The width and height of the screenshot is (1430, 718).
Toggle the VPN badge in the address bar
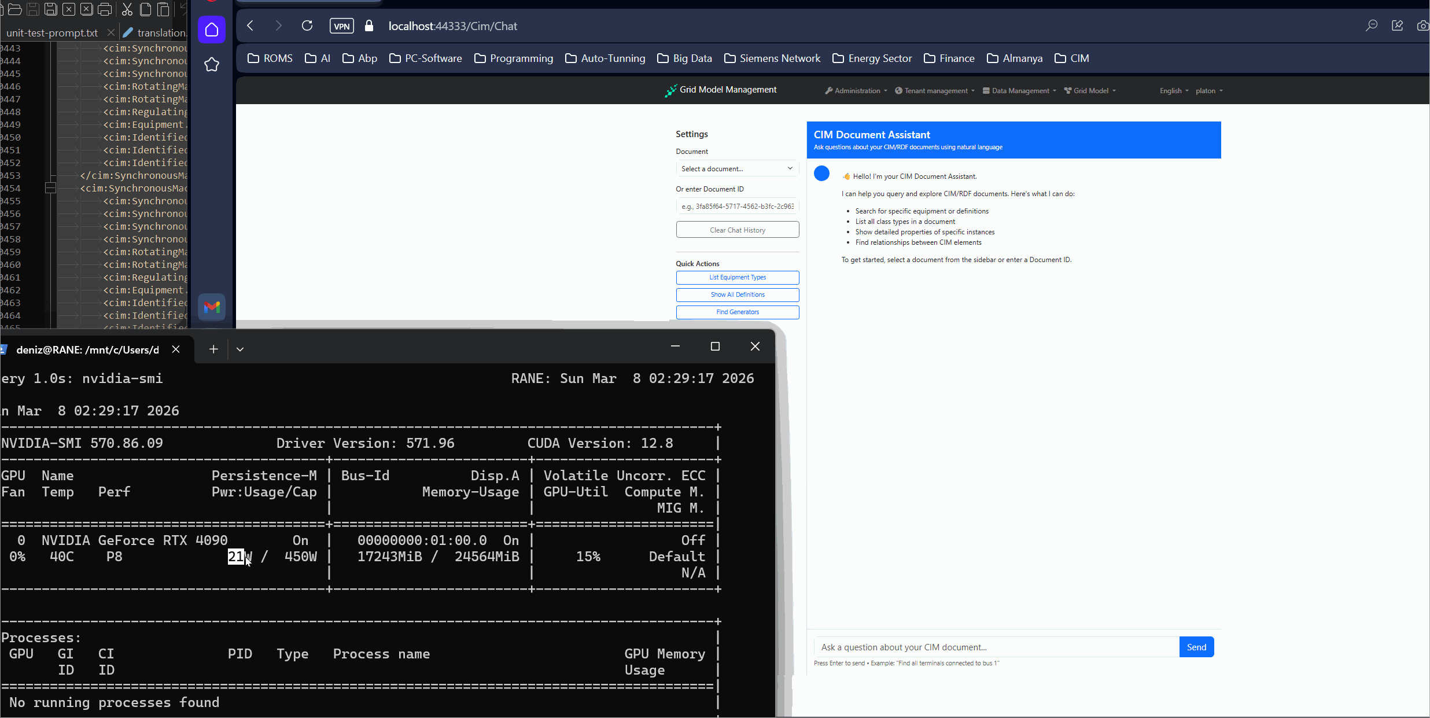[341, 25]
